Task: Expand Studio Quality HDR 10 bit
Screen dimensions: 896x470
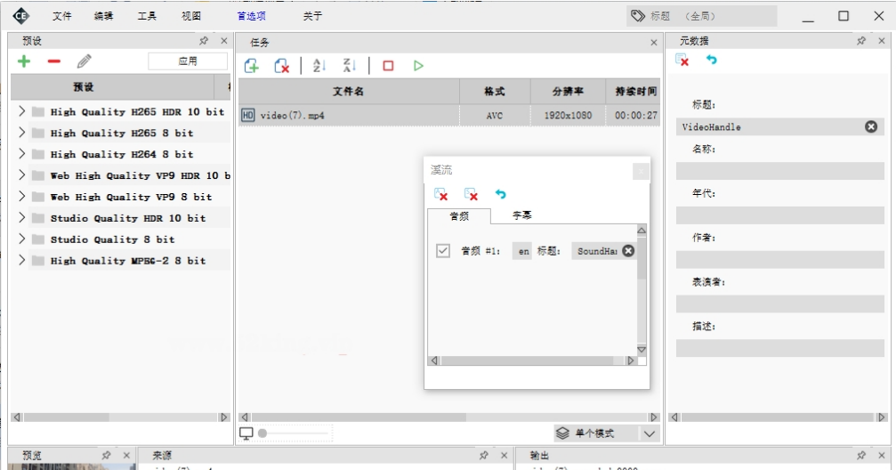Action: point(21,217)
